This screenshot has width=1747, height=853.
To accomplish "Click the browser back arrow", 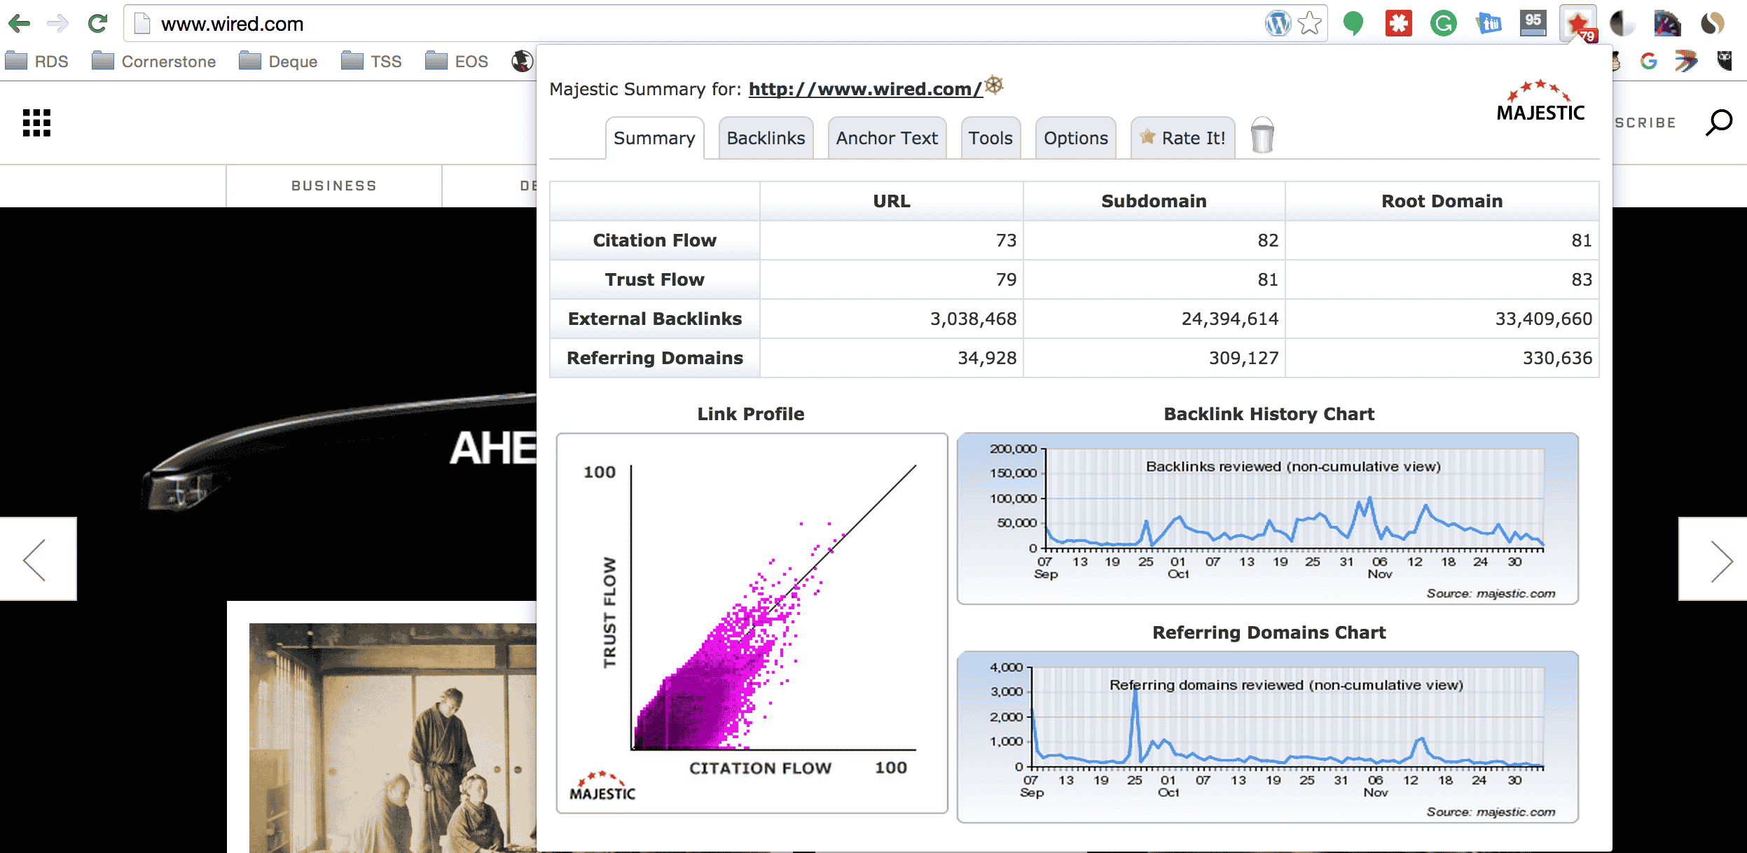I will 20,24.
